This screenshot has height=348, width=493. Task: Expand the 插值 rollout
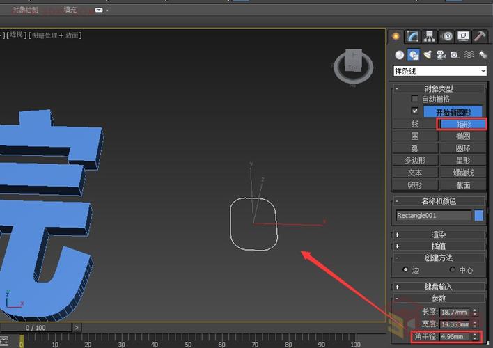[x=438, y=246]
